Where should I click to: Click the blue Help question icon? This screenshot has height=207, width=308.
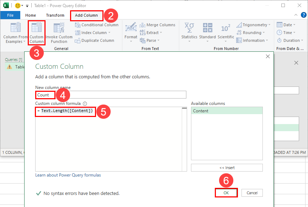303,15
